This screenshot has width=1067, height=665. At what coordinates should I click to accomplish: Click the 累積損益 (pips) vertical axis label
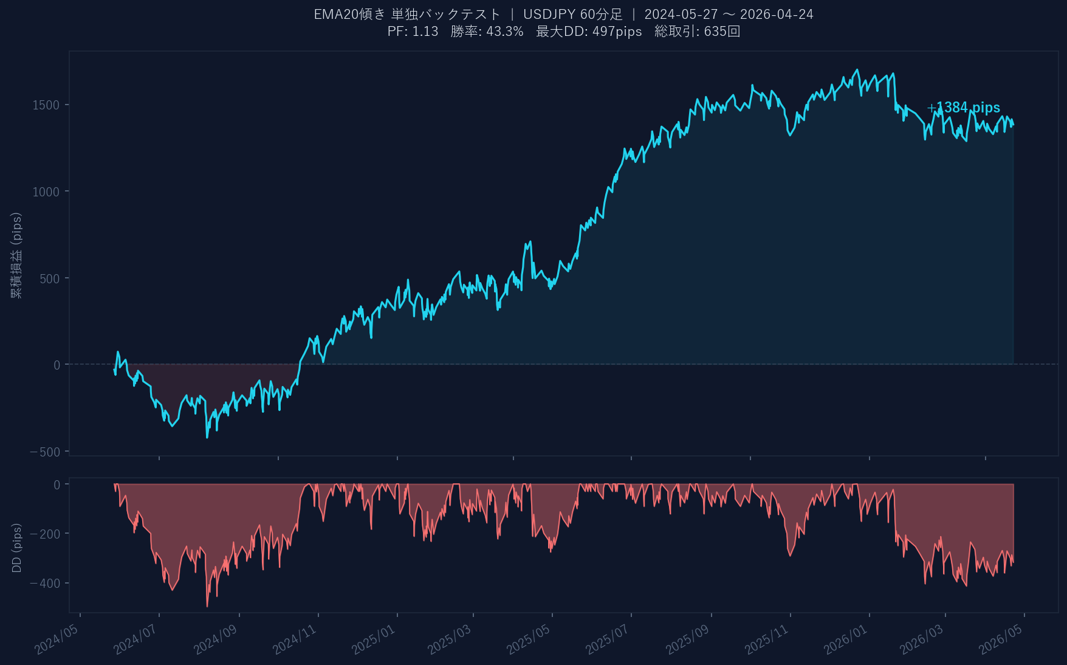pyautogui.click(x=16, y=255)
